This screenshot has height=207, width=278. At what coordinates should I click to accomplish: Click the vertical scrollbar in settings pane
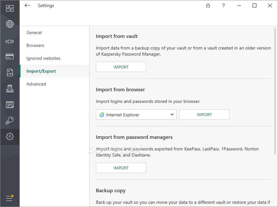(x=275, y=91)
